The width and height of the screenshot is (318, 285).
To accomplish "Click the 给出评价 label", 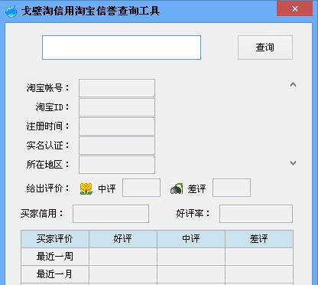I will [x=47, y=188].
